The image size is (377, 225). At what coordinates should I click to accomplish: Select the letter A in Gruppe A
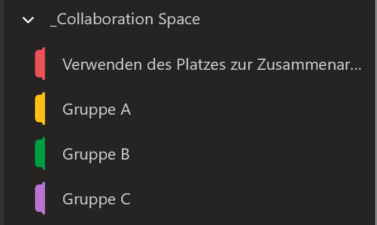pyautogui.click(x=126, y=110)
